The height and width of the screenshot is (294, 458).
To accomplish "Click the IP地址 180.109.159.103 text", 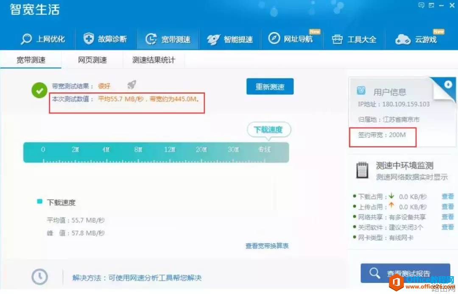I will (x=394, y=104).
